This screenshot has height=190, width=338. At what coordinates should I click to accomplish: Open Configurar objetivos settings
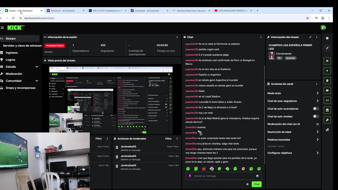[x=293, y=153]
